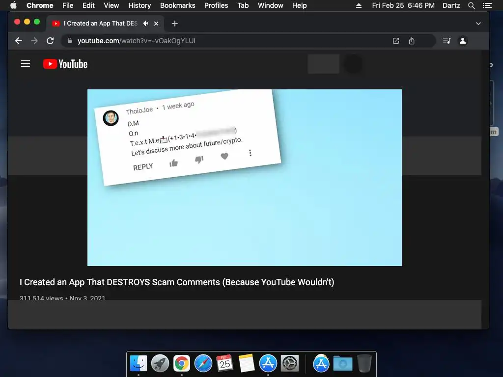Open the Trash in the dock
Viewport: 503px width, 377px height.
pyautogui.click(x=364, y=364)
